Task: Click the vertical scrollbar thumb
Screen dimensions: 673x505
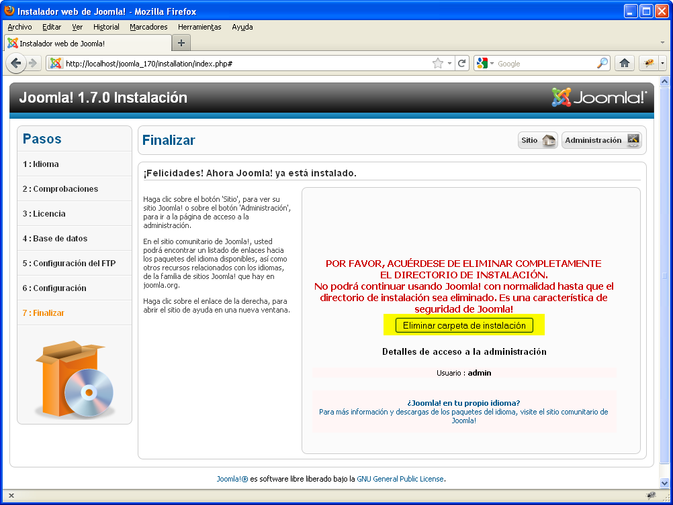Action: pos(664,275)
